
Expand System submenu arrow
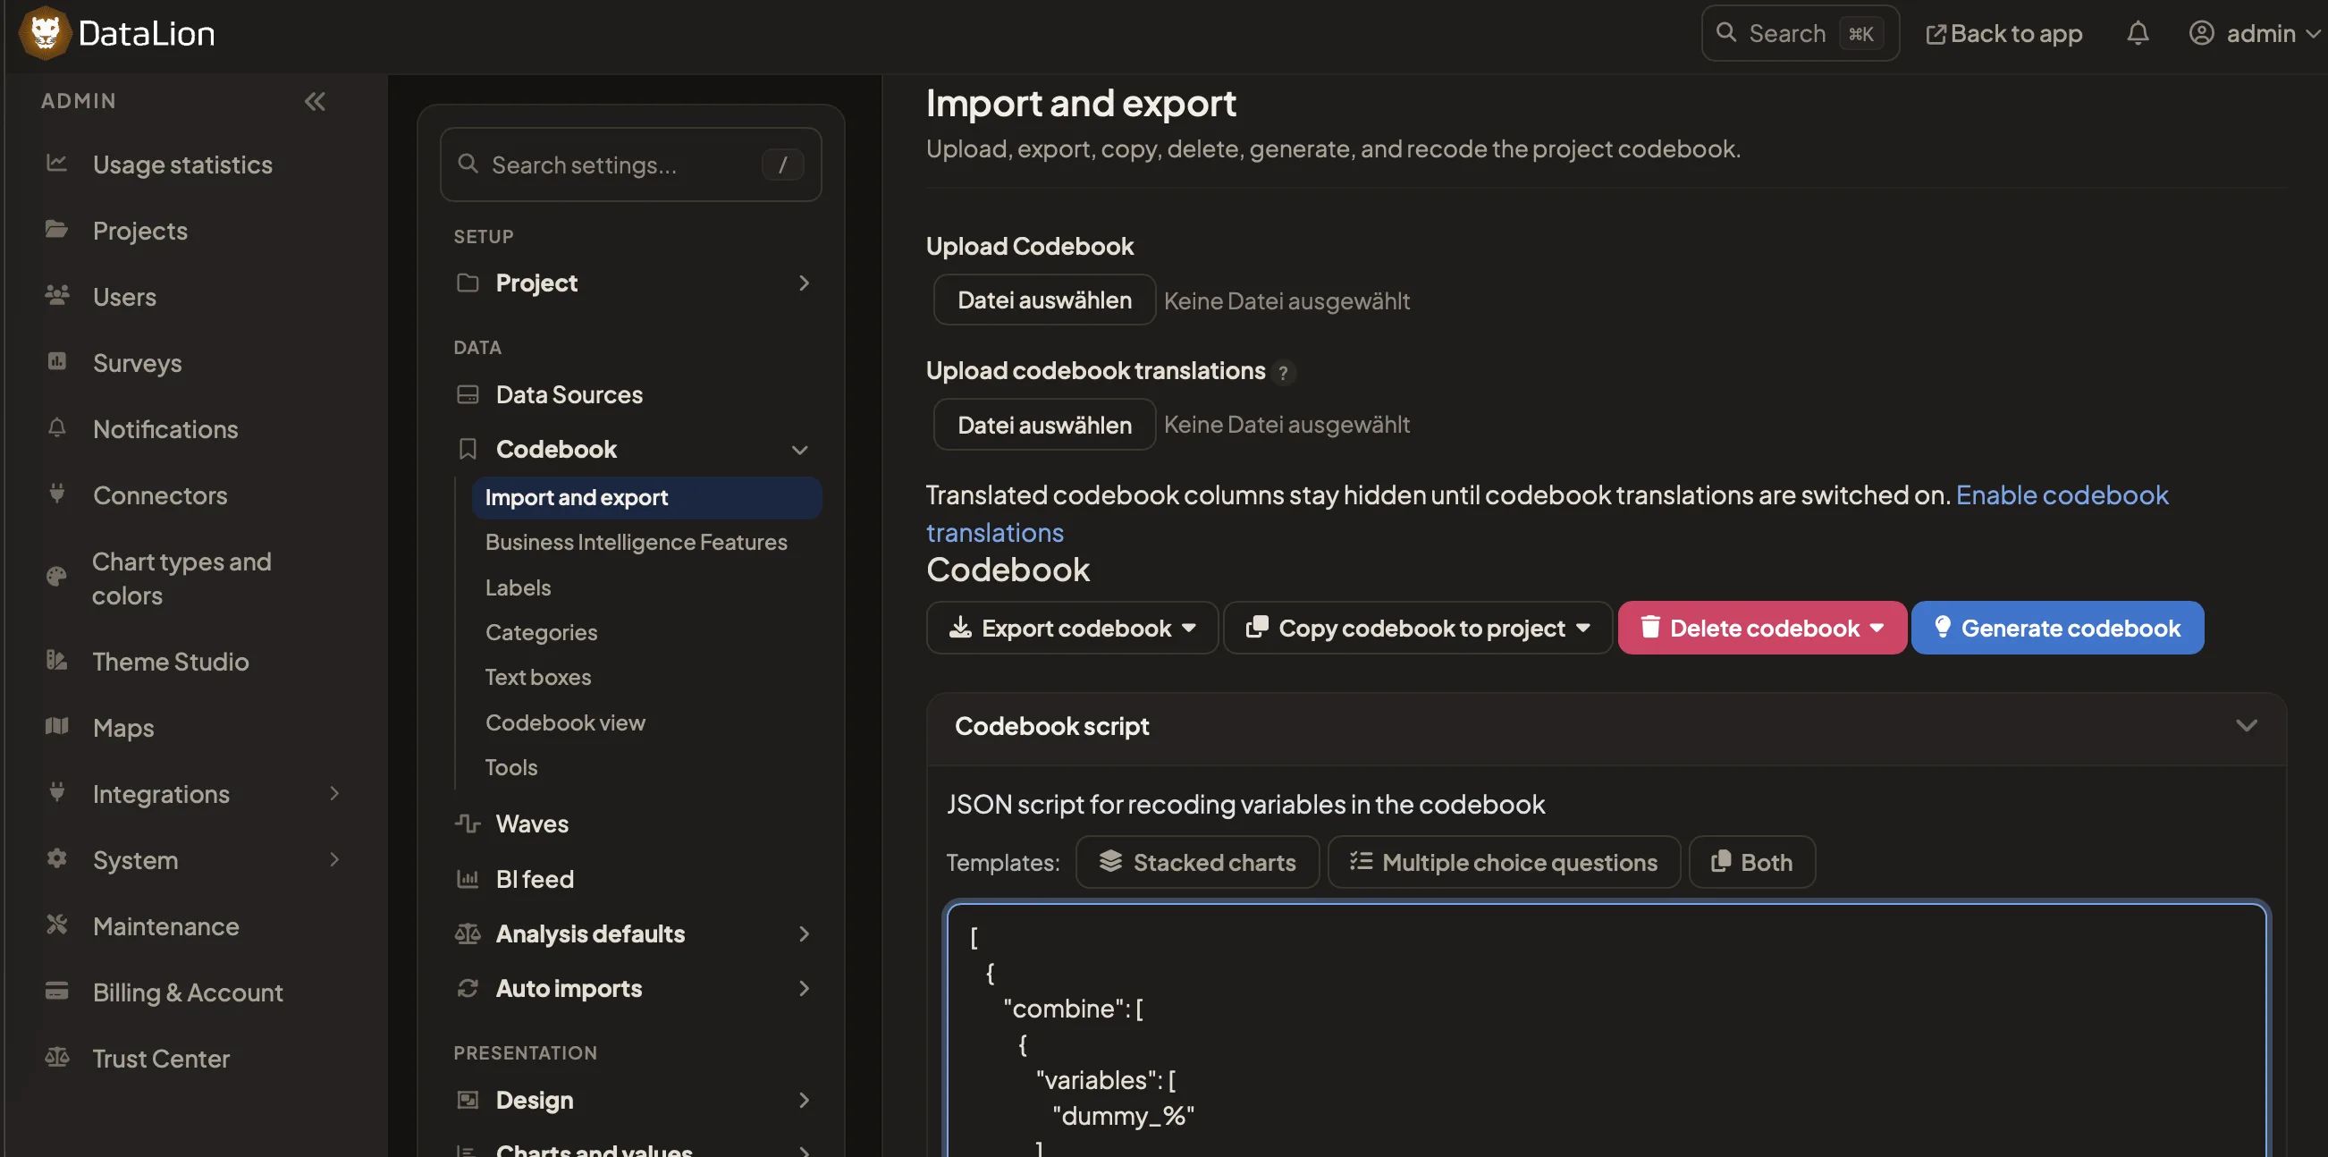tap(334, 858)
